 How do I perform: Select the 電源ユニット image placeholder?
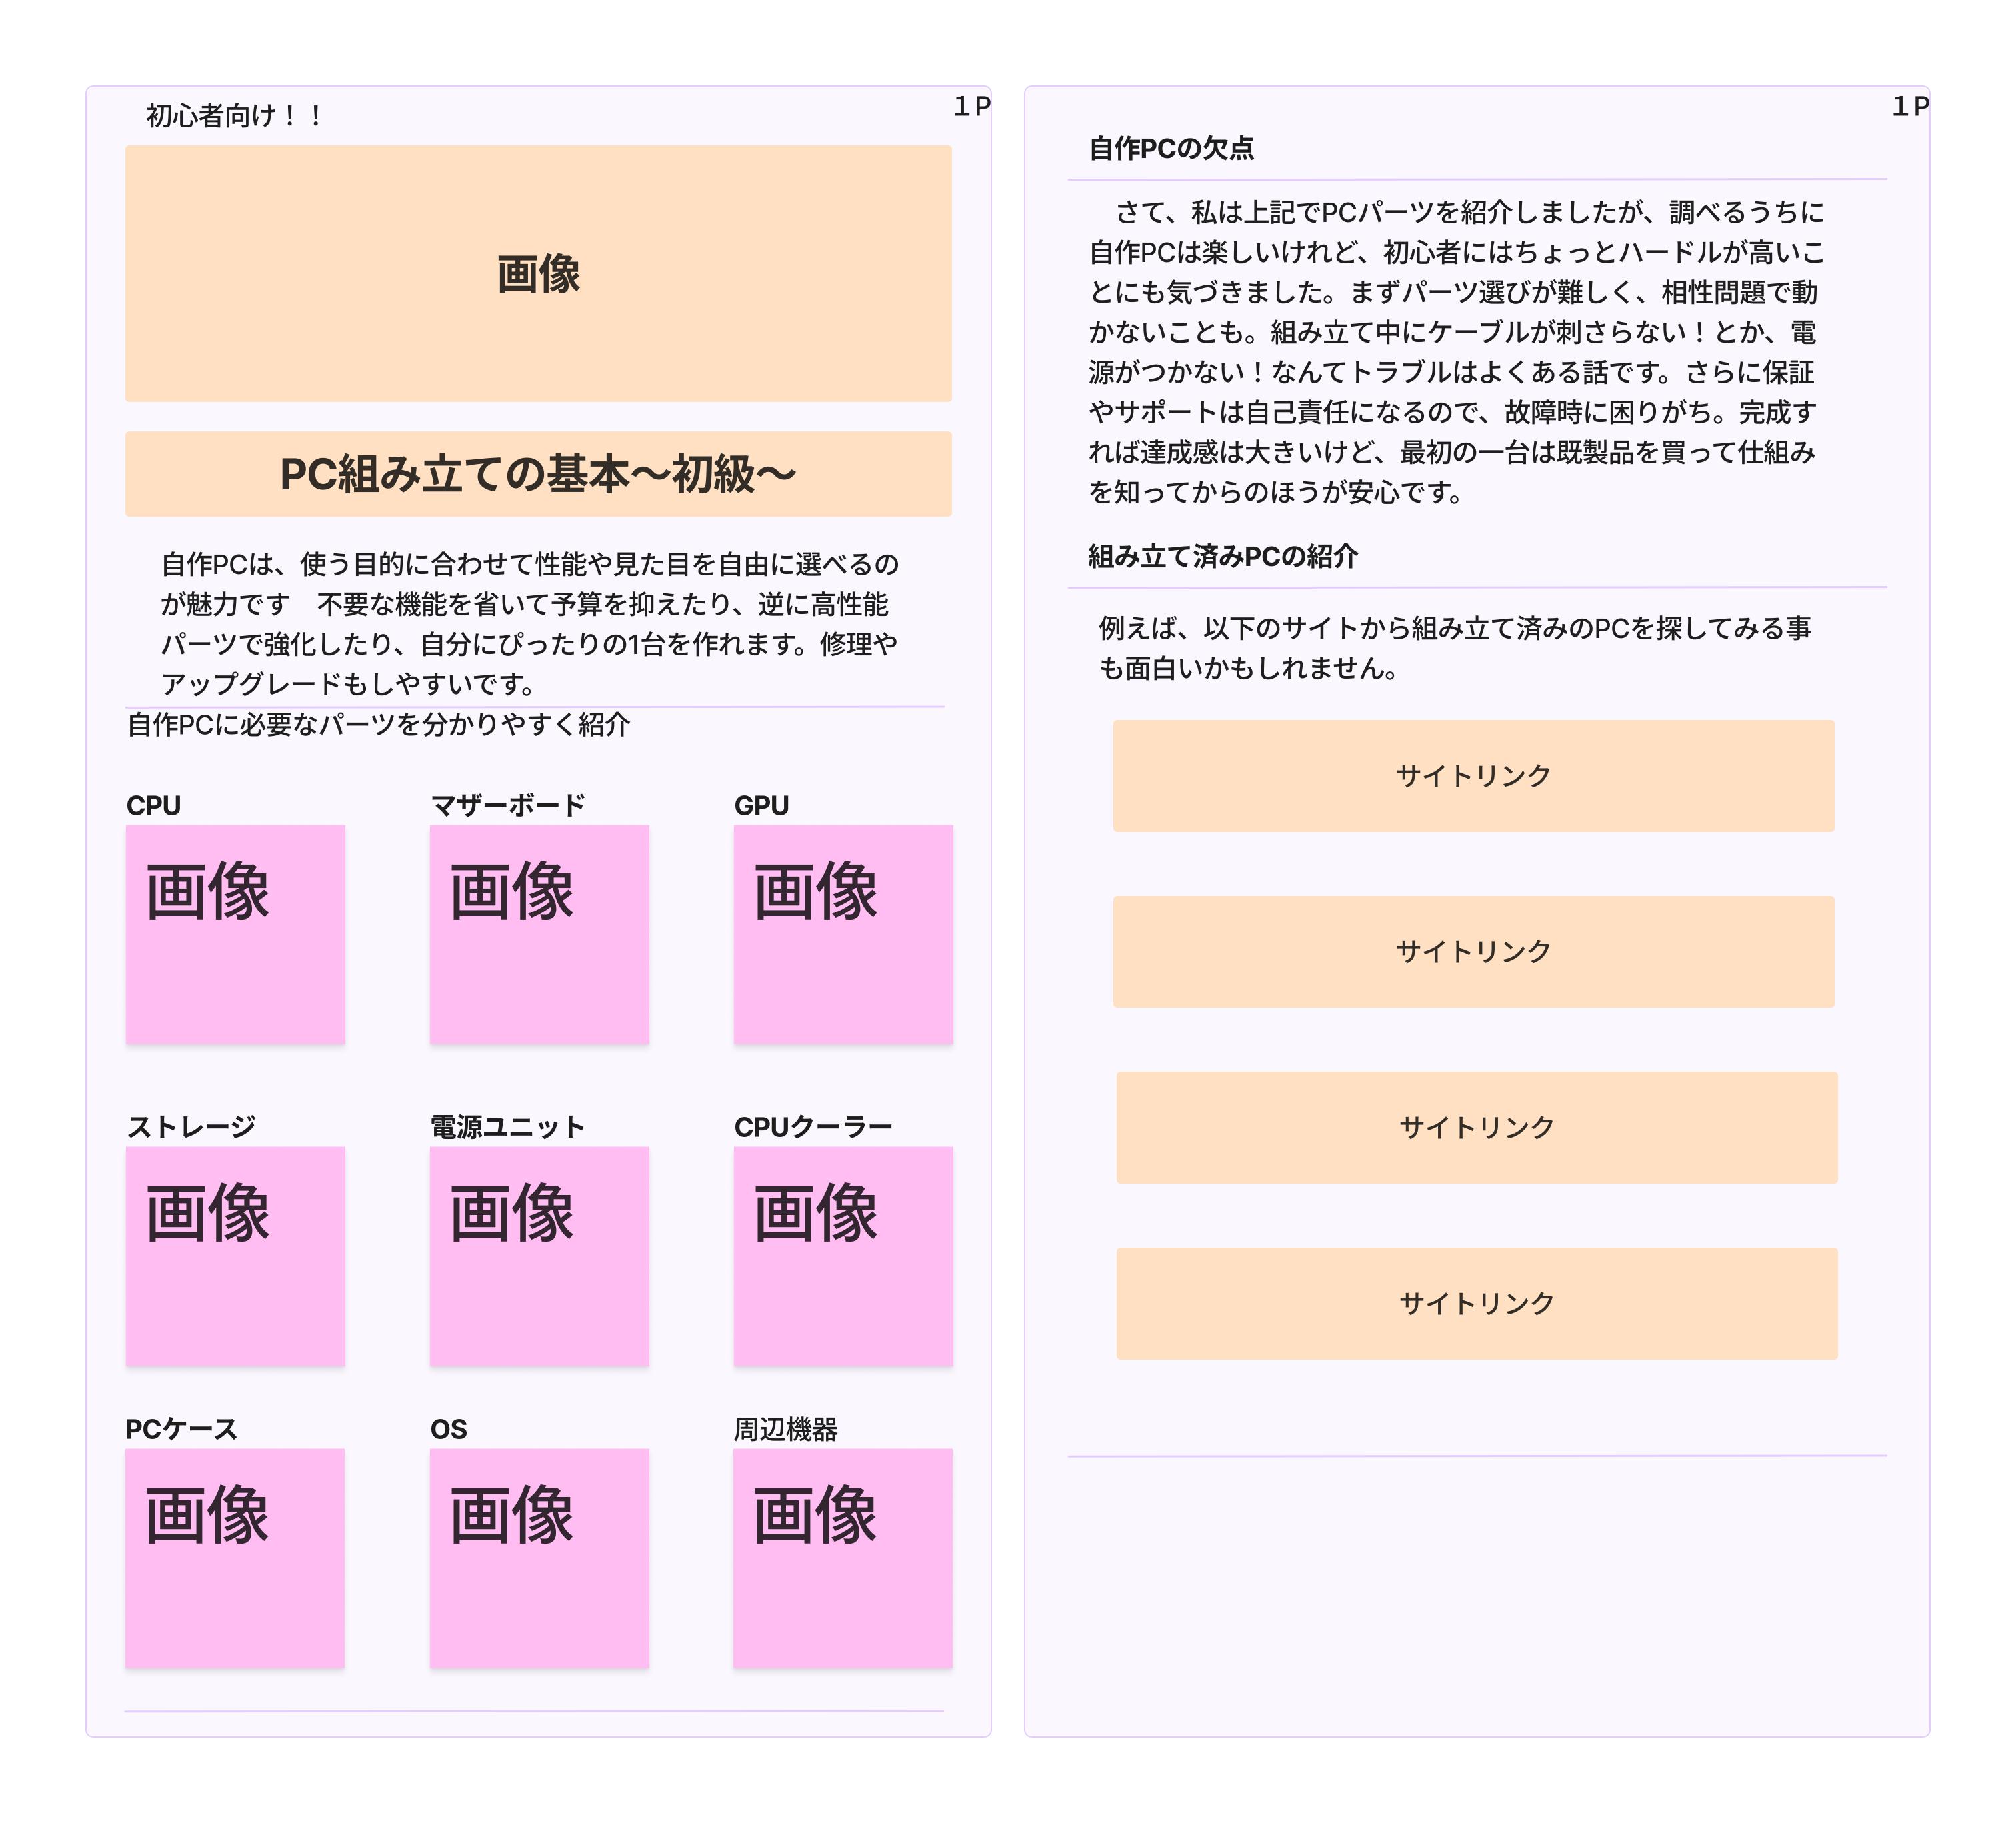click(539, 1256)
